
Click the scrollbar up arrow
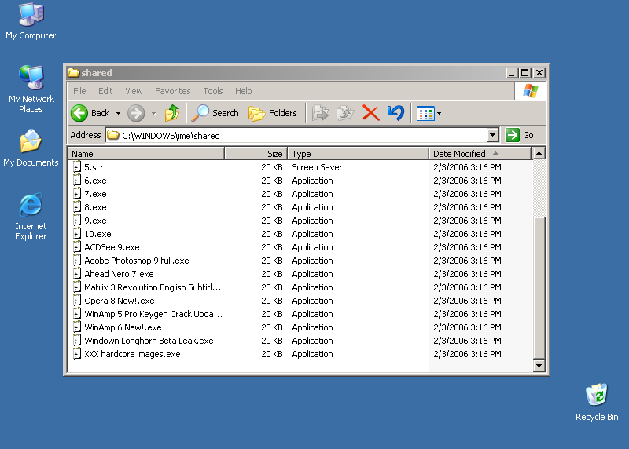point(539,153)
